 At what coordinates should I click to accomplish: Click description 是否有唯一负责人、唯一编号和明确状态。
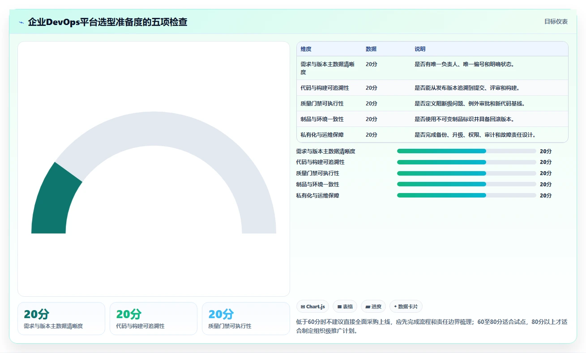point(465,64)
